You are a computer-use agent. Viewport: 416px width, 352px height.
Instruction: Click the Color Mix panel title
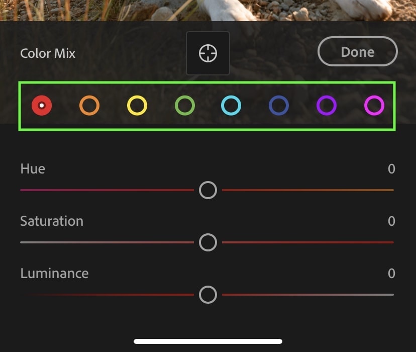(48, 53)
